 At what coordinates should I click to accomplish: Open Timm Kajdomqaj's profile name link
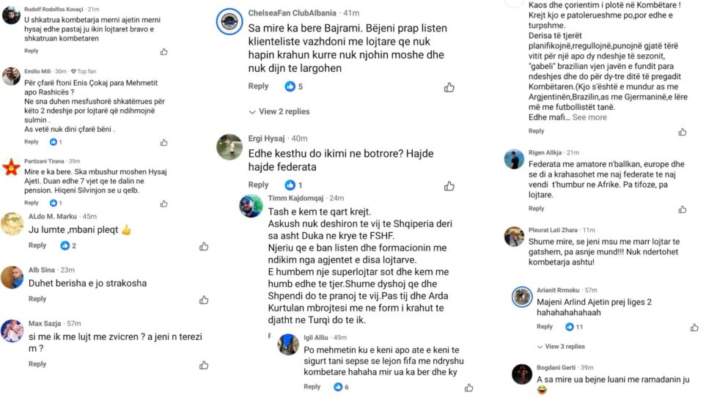click(295, 198)
